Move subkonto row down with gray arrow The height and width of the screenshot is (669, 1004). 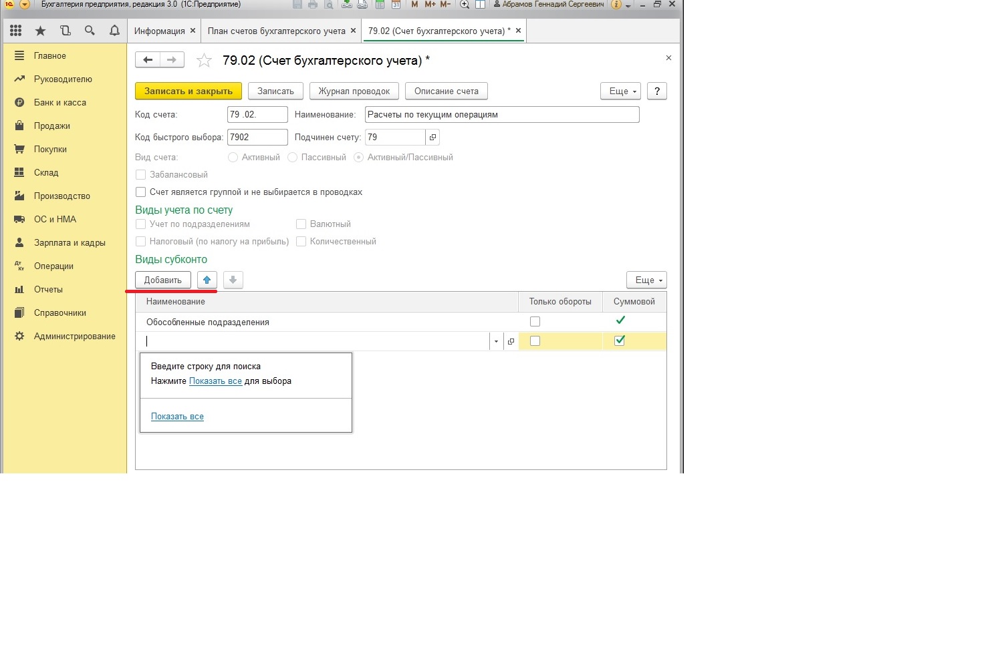coord(233,280)
